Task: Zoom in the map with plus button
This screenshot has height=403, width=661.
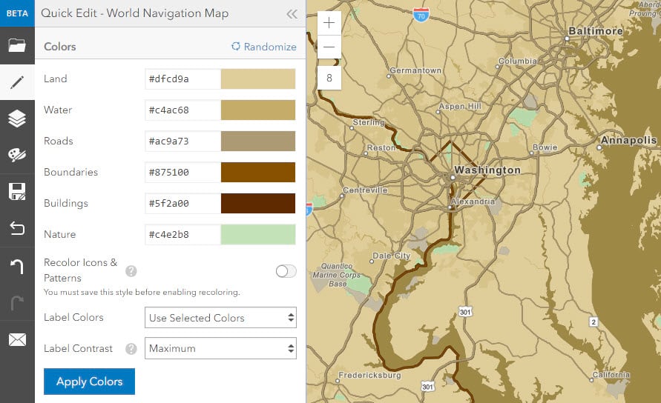Action: 329,23
